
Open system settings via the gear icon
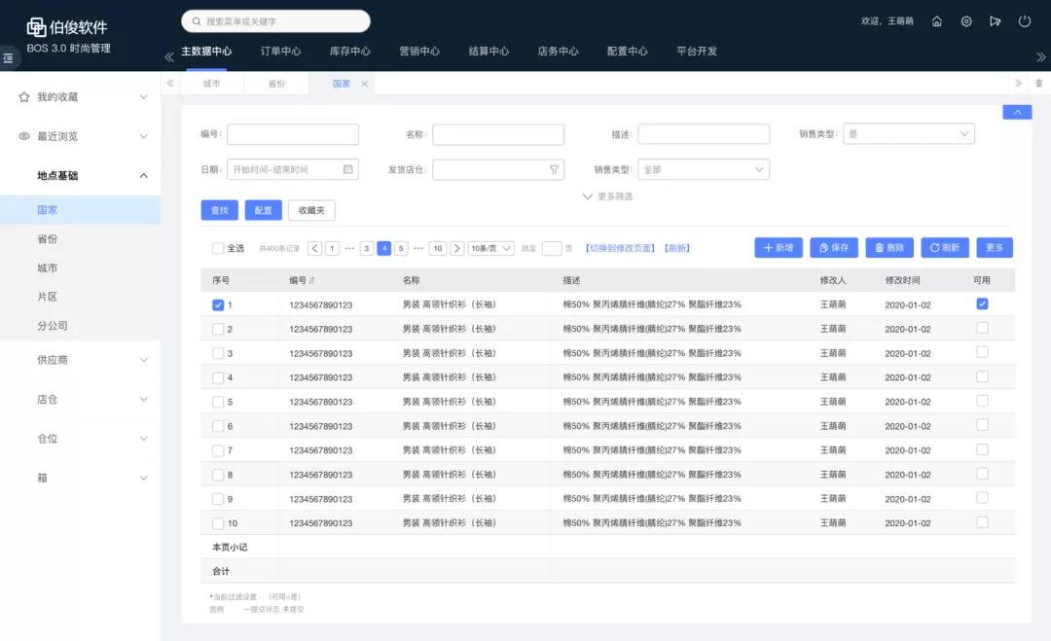pyautogui.click(x=965, y=20)
